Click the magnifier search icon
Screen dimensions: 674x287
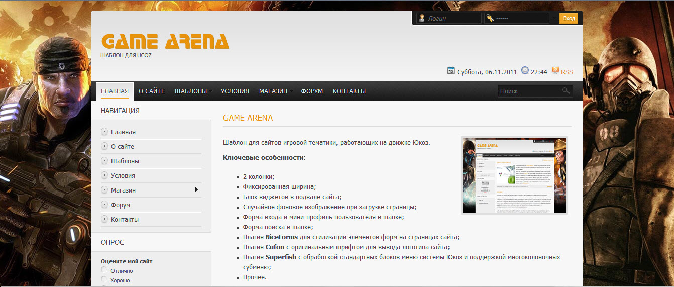tap(566, 91)
